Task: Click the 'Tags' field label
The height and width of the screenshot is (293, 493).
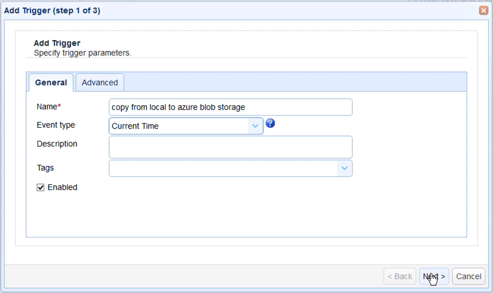Action: tap(45, 168)
